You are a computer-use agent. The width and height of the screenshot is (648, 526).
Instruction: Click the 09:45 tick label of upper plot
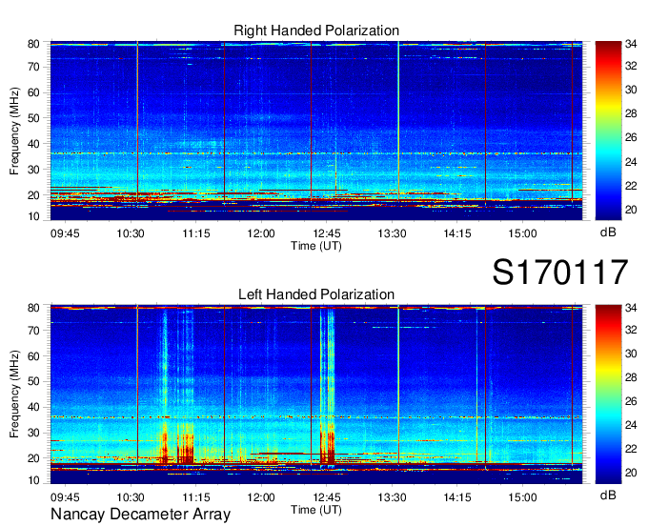(65, 233)
